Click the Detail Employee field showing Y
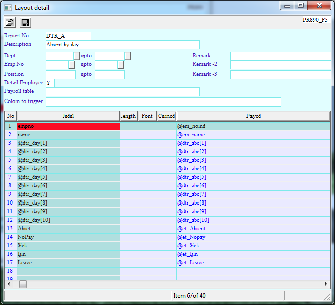This screenshot has height=305, width=335. click(50, 83)
